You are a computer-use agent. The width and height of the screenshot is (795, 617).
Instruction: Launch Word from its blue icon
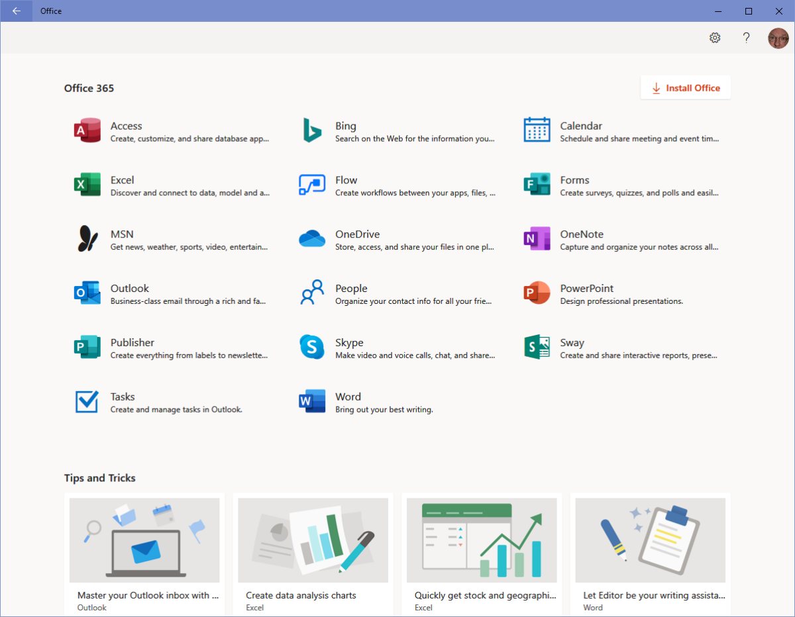point(312,401)
